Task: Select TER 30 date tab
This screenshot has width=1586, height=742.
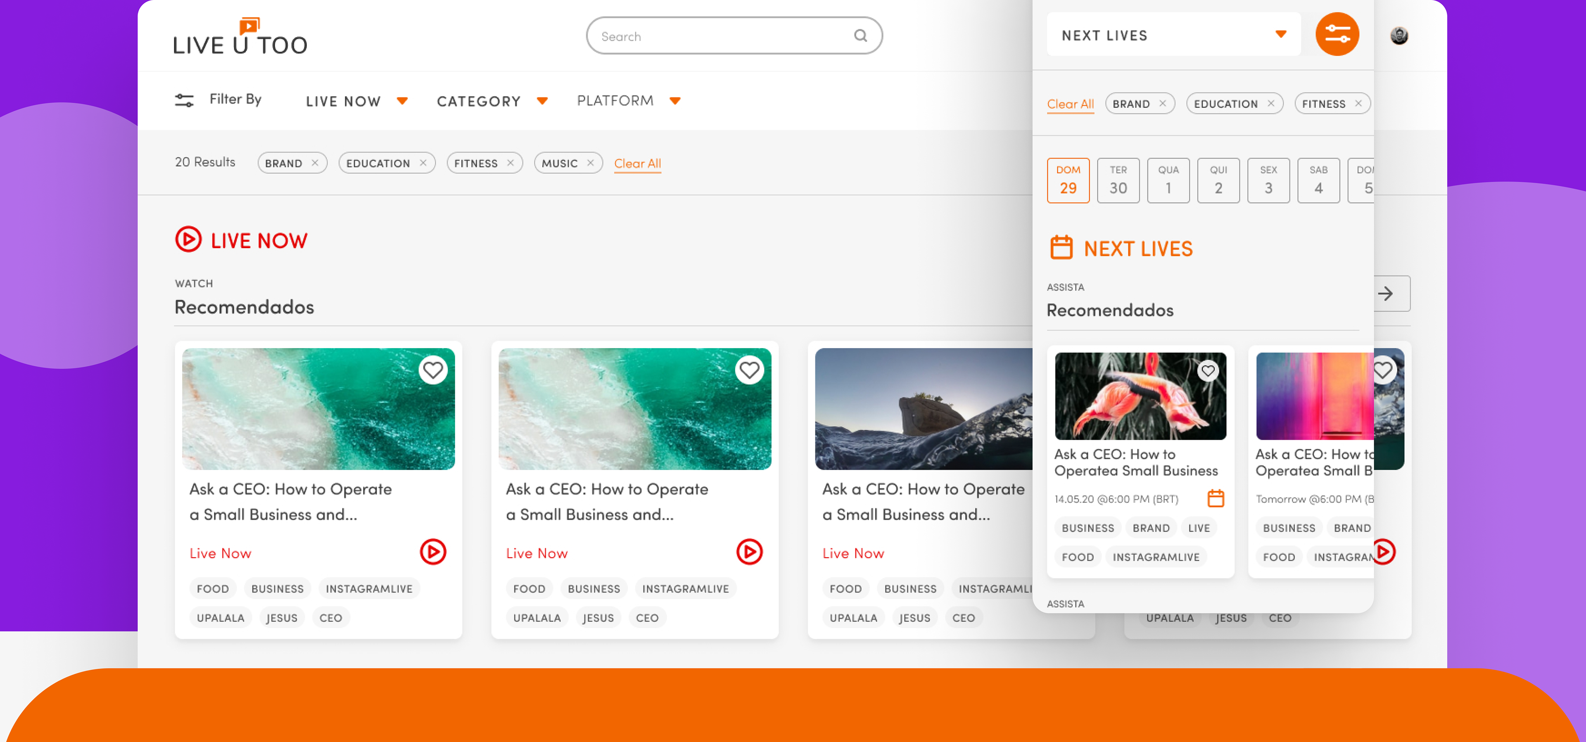Action: point(1118,180)
